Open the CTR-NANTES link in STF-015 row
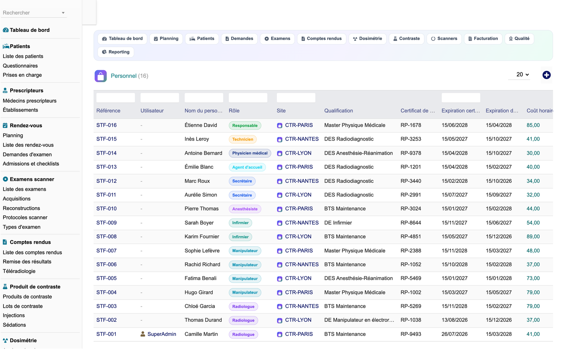This screenshot has height=350, width=565. tap(302, 139)
